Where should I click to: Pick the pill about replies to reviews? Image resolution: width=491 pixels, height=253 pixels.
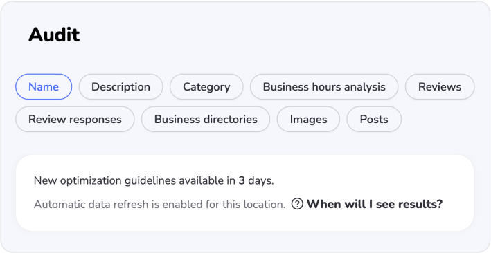[x=75, y=119]
